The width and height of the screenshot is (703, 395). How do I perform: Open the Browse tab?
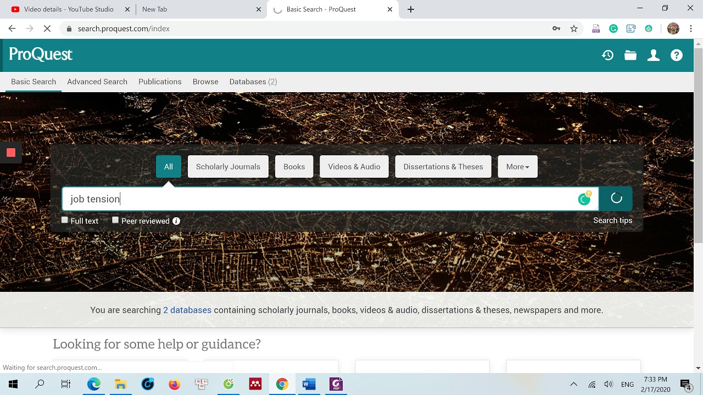click(205, 82)
